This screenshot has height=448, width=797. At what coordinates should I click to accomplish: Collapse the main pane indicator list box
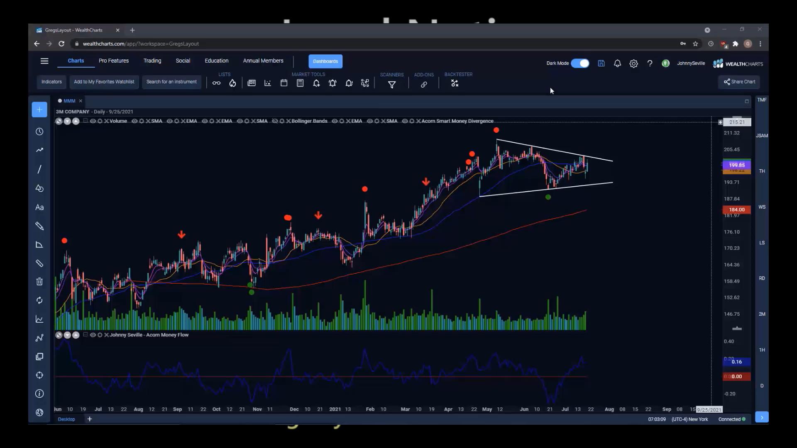coord(86,121)
